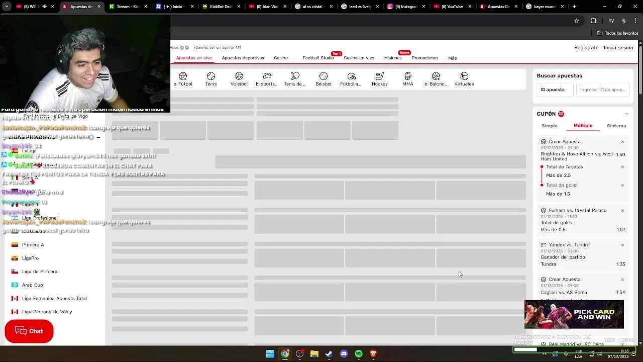
Task: Open a new browser tab
Action: (x=574, y=7)
